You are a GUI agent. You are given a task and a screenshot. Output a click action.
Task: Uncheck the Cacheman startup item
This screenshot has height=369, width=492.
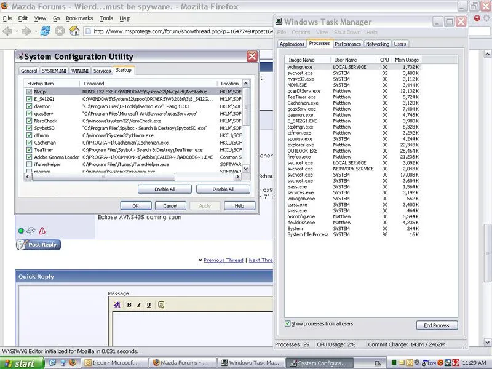[x=29, y=142]
